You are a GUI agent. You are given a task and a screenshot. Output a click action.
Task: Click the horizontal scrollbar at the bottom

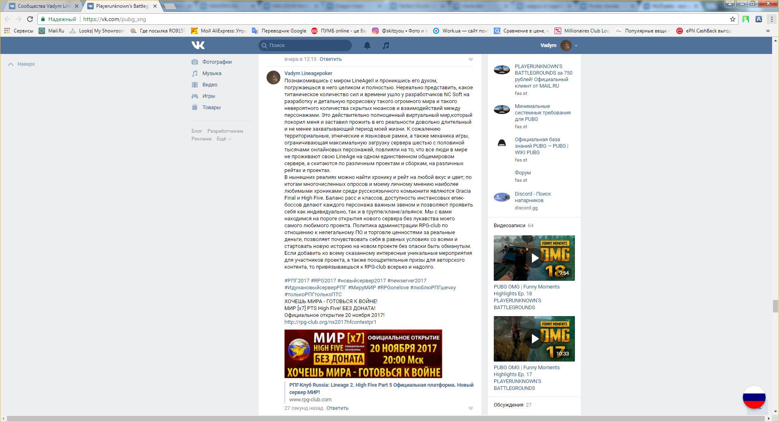click(x=385, y=418)
